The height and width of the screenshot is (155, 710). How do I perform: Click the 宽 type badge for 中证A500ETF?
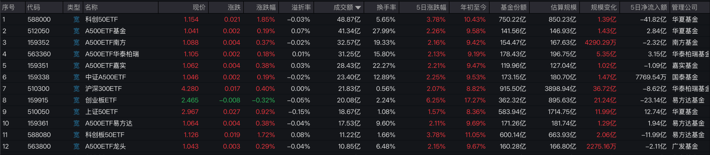76,77
